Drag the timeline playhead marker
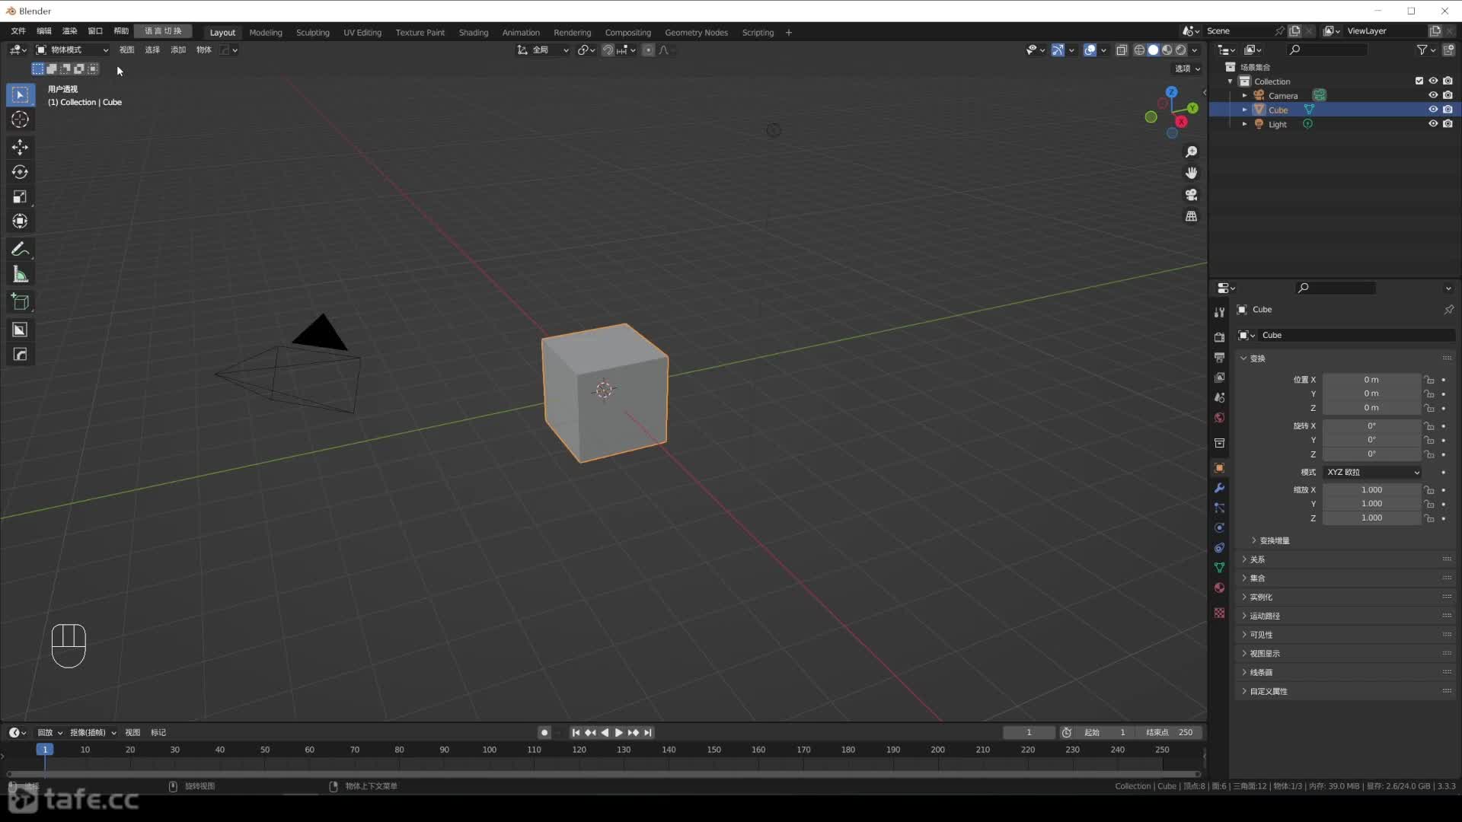The width and height of the screenshot is (1462, 822). (x=45, y=750)
